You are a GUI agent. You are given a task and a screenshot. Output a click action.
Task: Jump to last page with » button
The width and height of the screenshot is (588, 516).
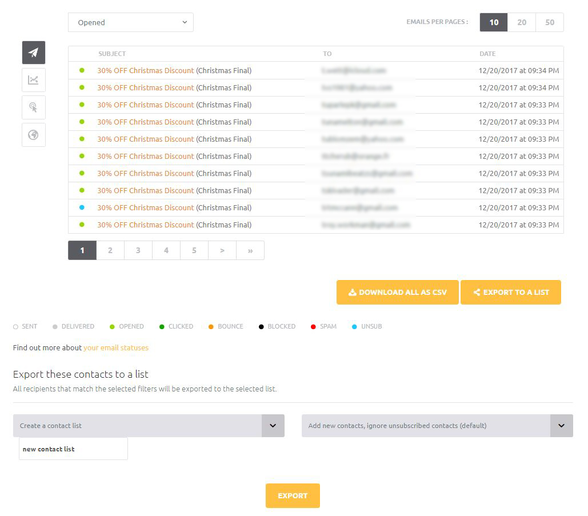[250, 250]
